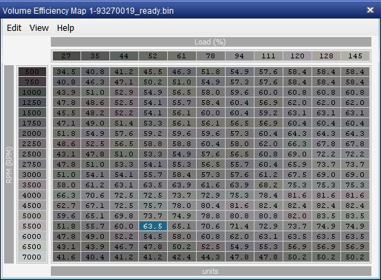Click the Load column header 128

[326, 56]
